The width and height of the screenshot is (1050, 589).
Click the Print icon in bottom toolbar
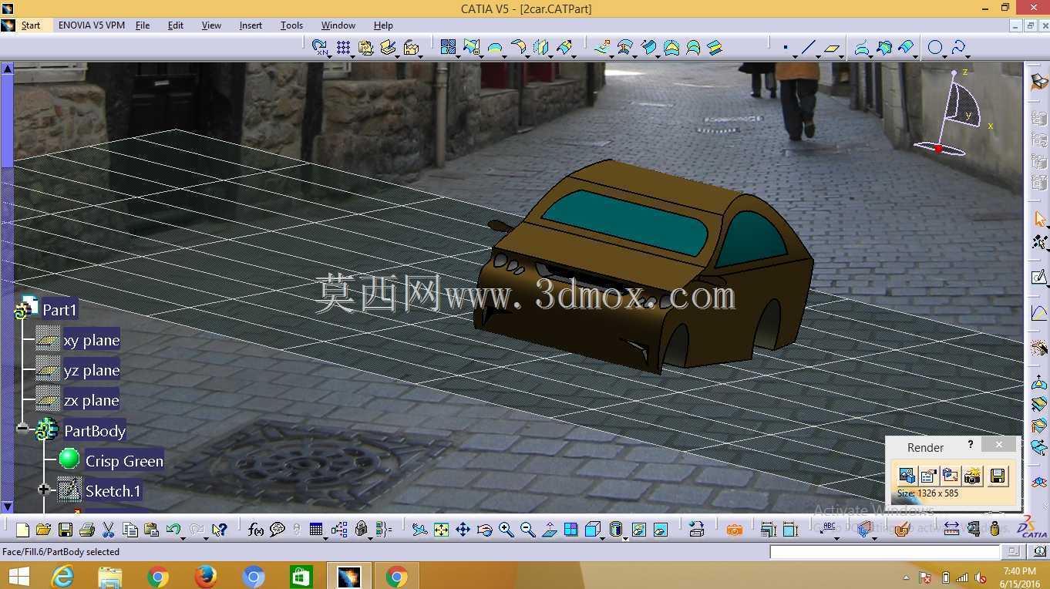tap(87, 530)
